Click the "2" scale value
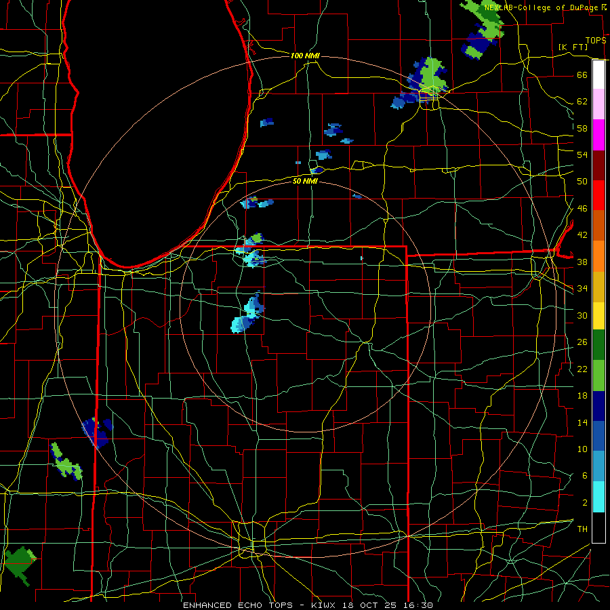Image resolution: width=610 pixels, height=610 pixels. (584, 502)
